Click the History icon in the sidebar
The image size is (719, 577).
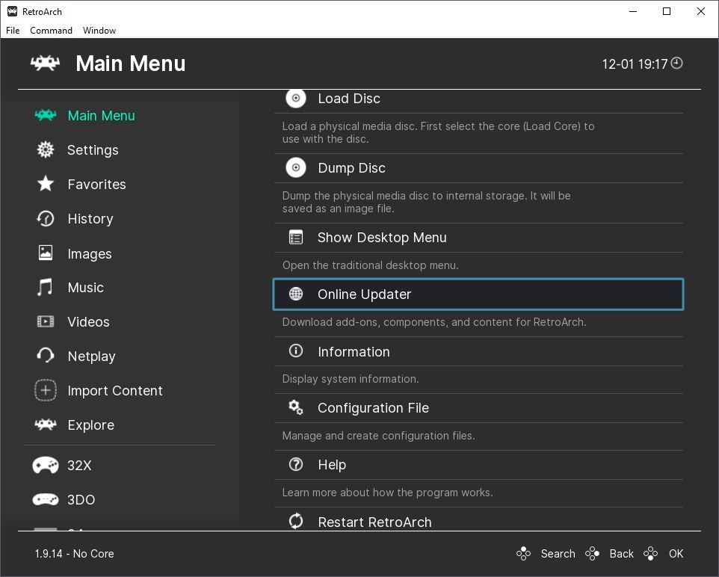45,218
